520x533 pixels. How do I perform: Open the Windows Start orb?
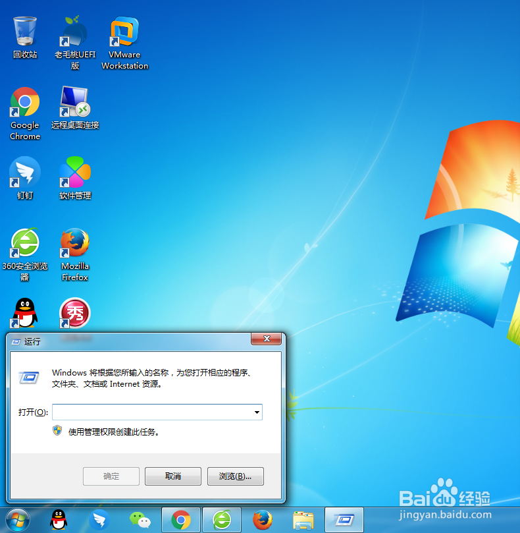tap(18, 520)
